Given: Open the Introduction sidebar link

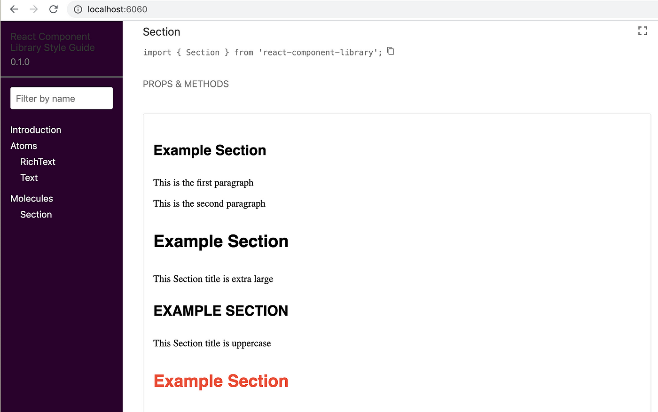Looking at the screenshot, I should [36, 130].
